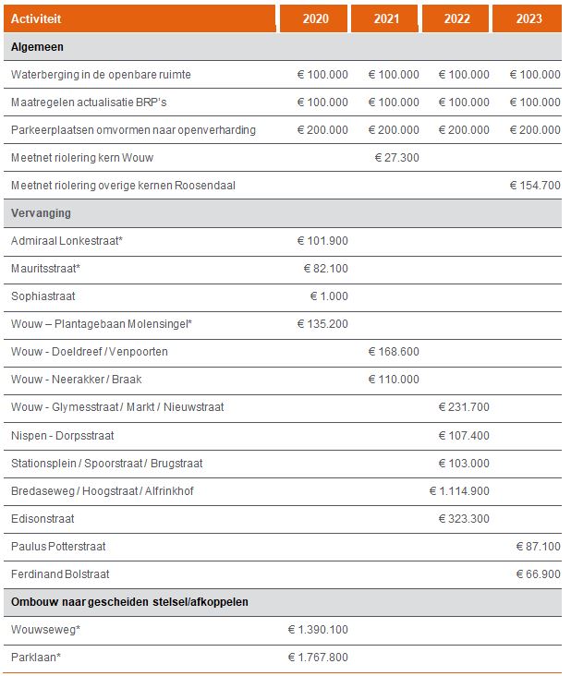Click the Wouwseweg* row label
Screen dimensions: 571x676
click(x=45, y=630)
